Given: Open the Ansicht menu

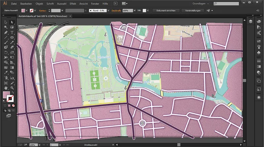Looking at the screenshot, I should point(84,4).
